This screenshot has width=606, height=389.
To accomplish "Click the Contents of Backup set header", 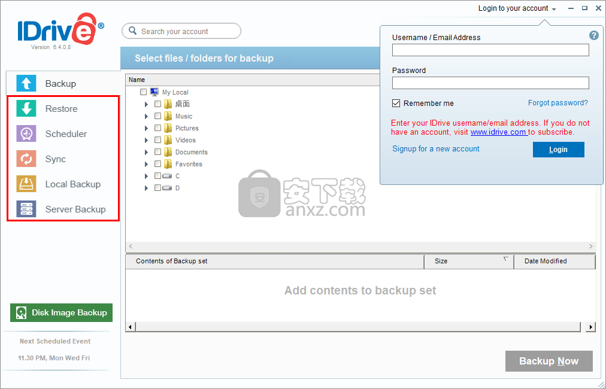I will 275,261.
